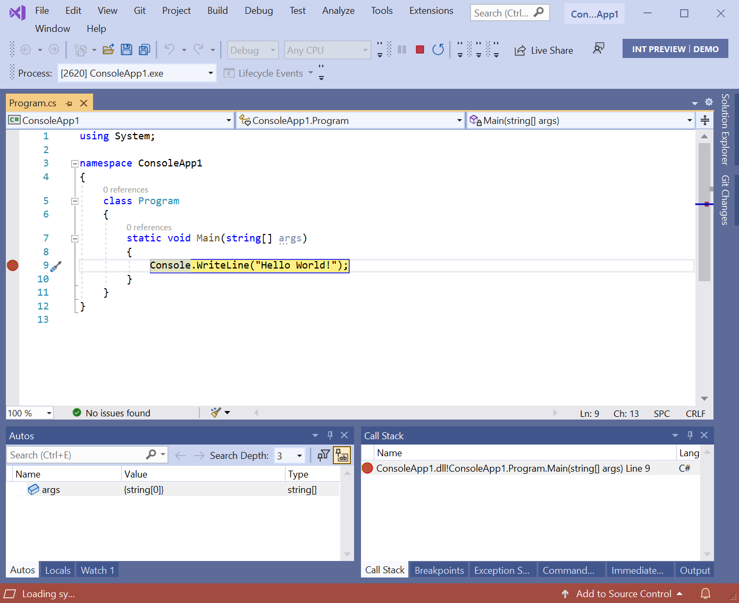Open the Main(string[] args) member dropdown
This screenshot has width=739, height=603.
(581, 121)
